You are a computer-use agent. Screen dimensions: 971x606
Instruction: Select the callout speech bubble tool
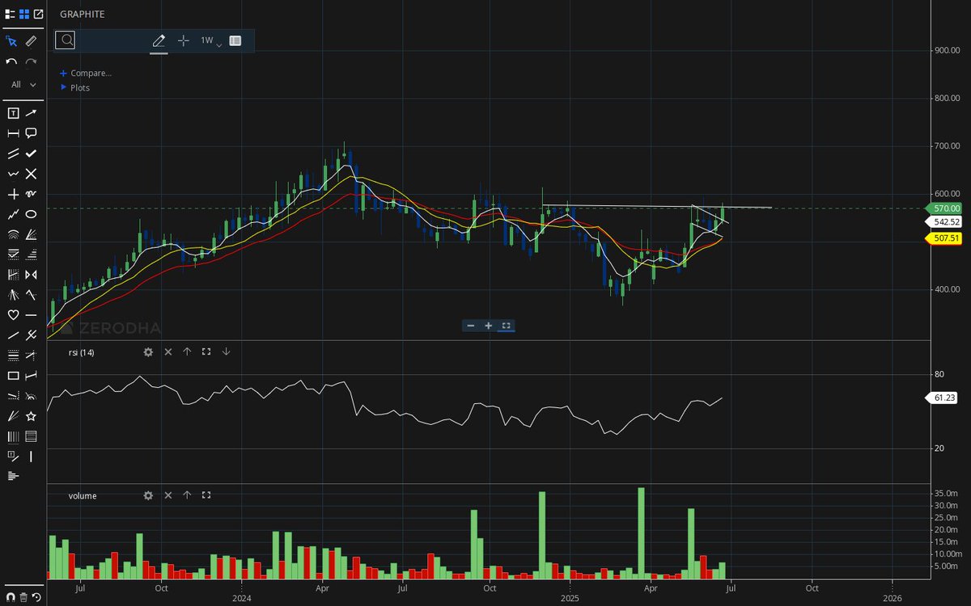click(x=31, y=133)
